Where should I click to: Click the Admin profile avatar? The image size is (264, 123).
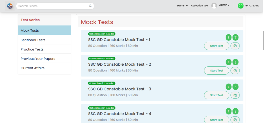[214, 6]
